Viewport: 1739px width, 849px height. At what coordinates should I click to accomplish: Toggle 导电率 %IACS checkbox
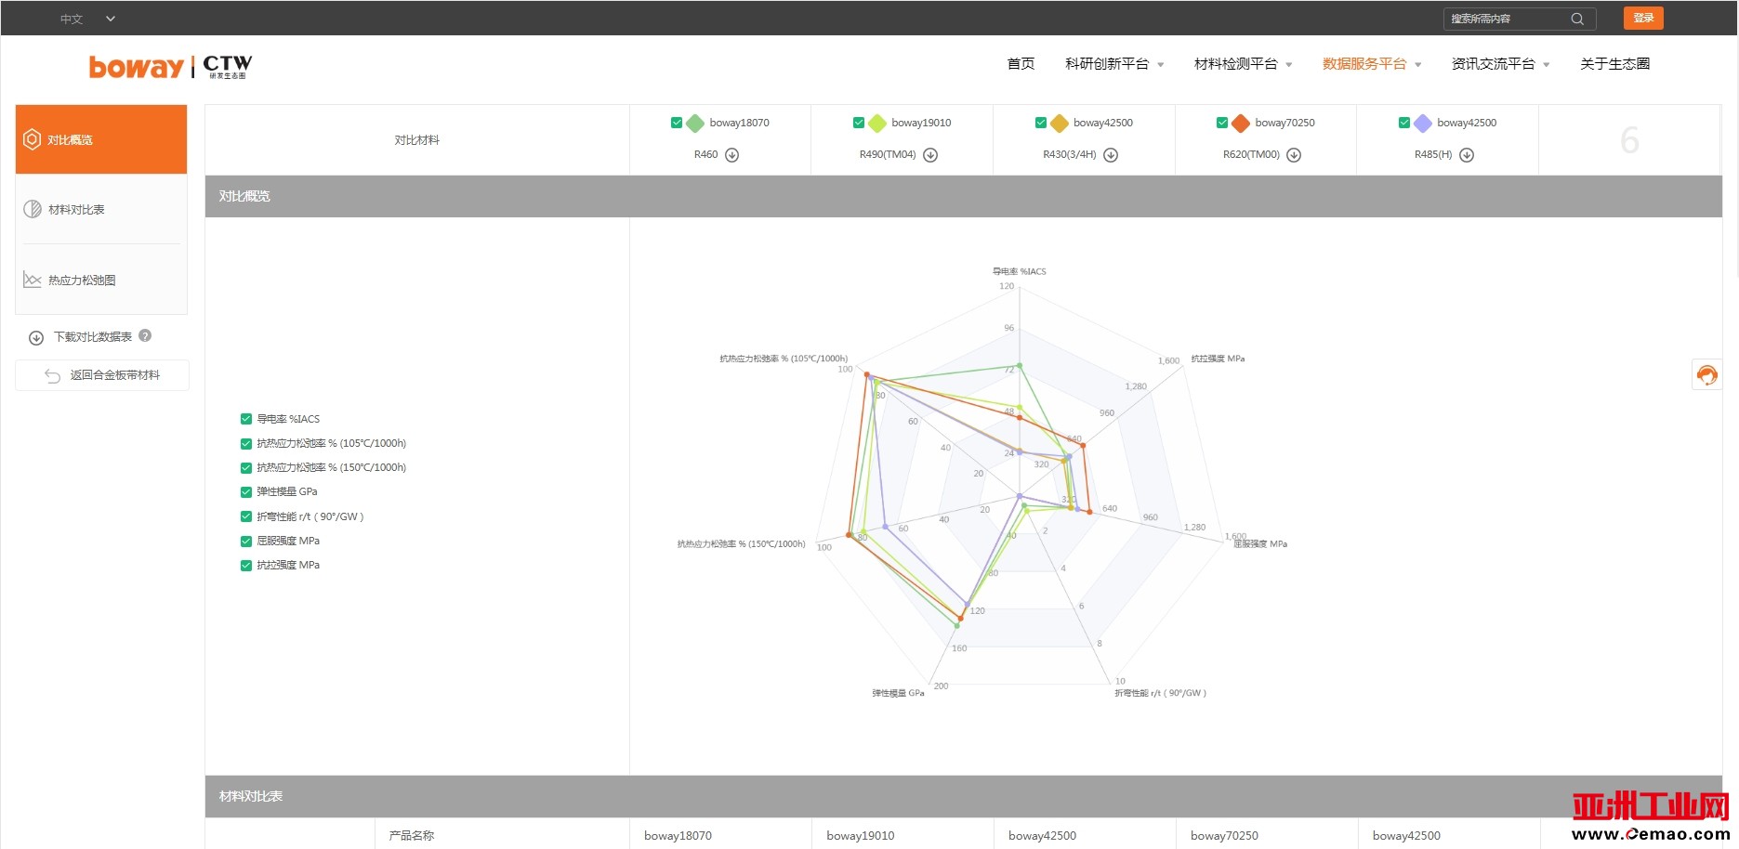(246, 419)
